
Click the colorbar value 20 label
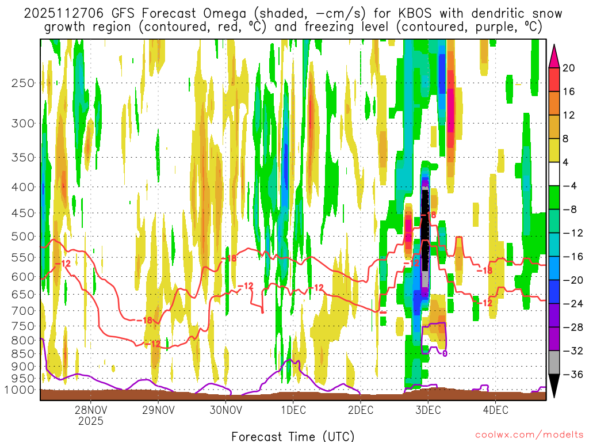pos(569,68)
